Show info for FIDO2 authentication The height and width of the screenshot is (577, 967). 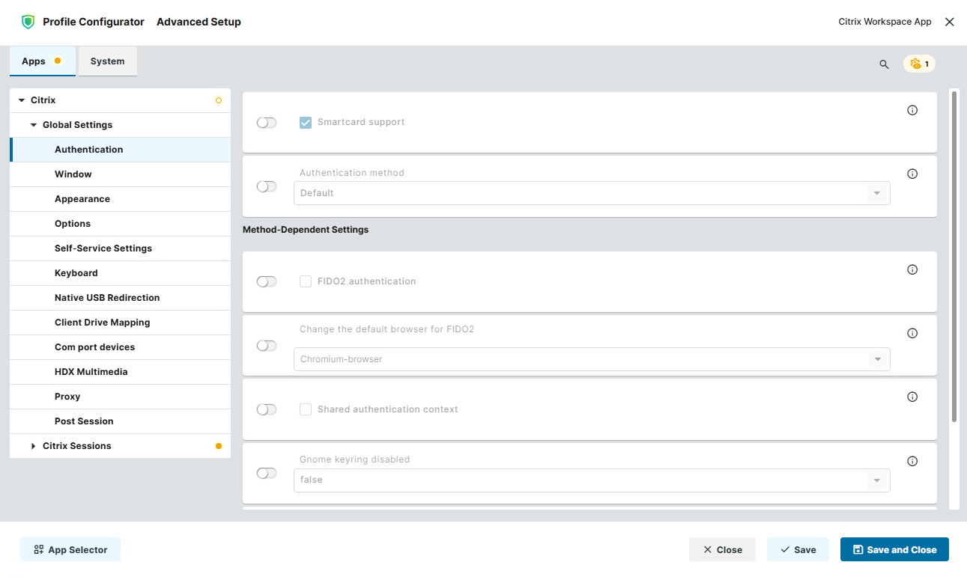point(912,269)
